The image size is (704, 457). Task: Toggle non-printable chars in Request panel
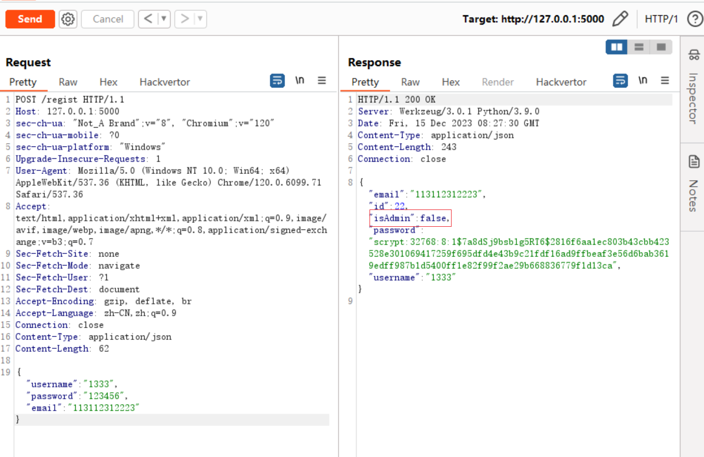(x=299, y=80)
